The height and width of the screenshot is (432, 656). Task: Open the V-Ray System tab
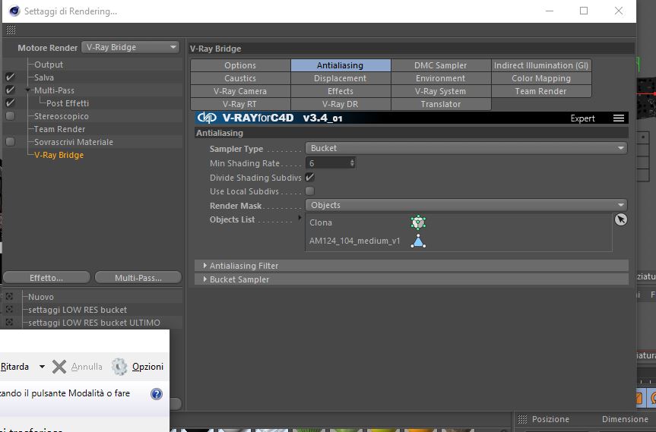(441, 91)
